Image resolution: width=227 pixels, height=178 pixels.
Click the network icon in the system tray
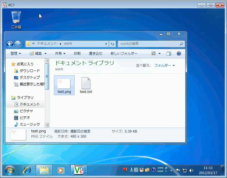[x=185, y=170]
